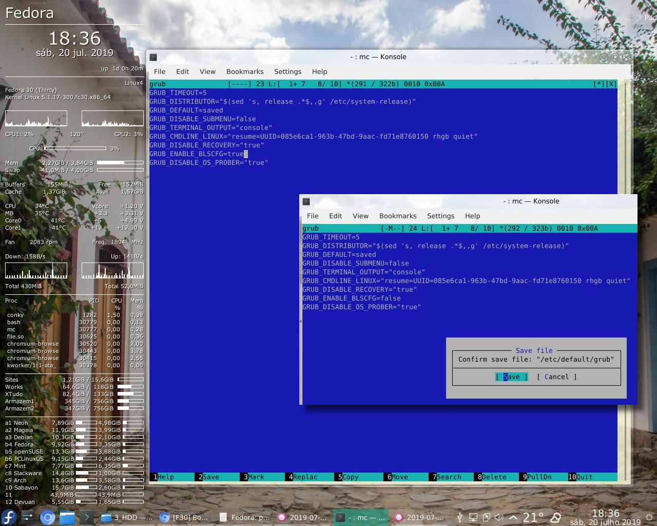Image resolution: width=657 pixels, height=526 pixels.
Task: Open View menu in front Konsole window
Action: [x=360, y=216]
